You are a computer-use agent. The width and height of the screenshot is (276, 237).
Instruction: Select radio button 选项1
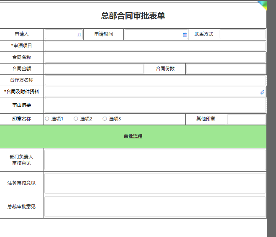(47, 119)
